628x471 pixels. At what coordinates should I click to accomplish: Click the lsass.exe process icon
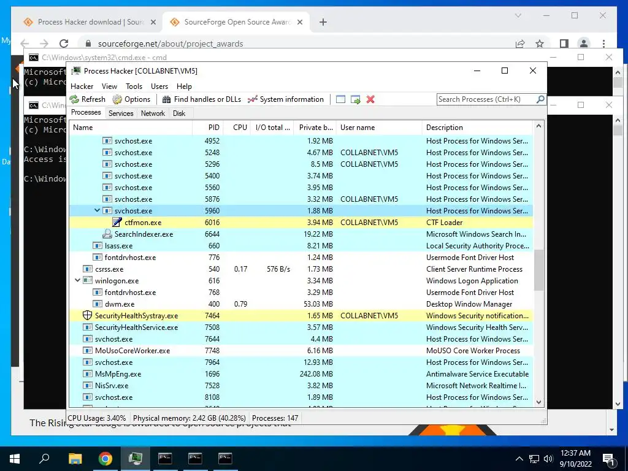tap(98, 246)
